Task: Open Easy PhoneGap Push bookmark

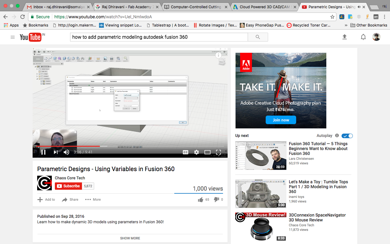Action: tap(262, 25)
